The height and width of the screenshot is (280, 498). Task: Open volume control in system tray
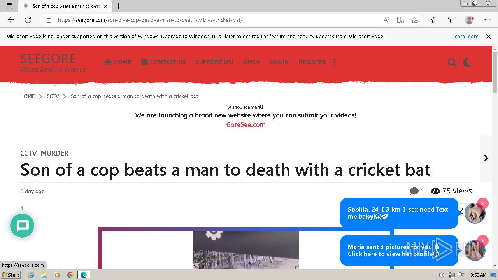[x=442, y=275]
